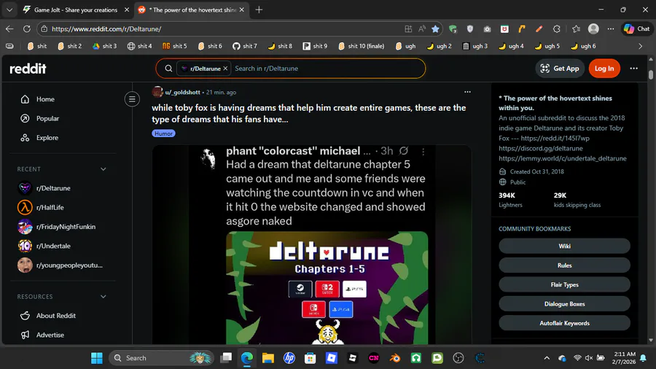Open the Windows Start menu
The height and width of the screenshot is (369, 656).
pos(97,358)
